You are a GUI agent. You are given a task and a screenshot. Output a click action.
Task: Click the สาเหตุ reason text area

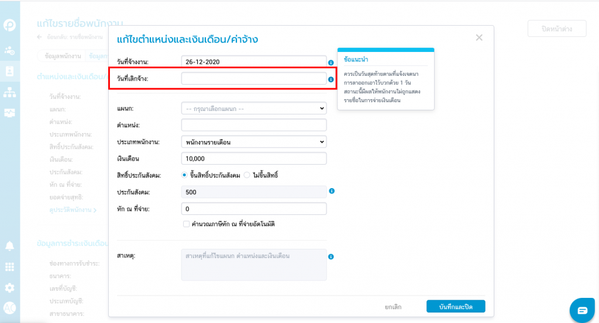(254, 265)
